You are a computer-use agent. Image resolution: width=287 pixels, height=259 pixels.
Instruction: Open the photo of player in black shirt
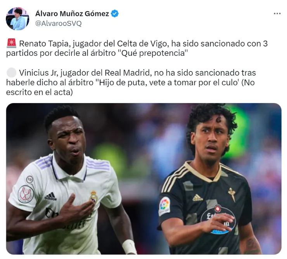211,179
